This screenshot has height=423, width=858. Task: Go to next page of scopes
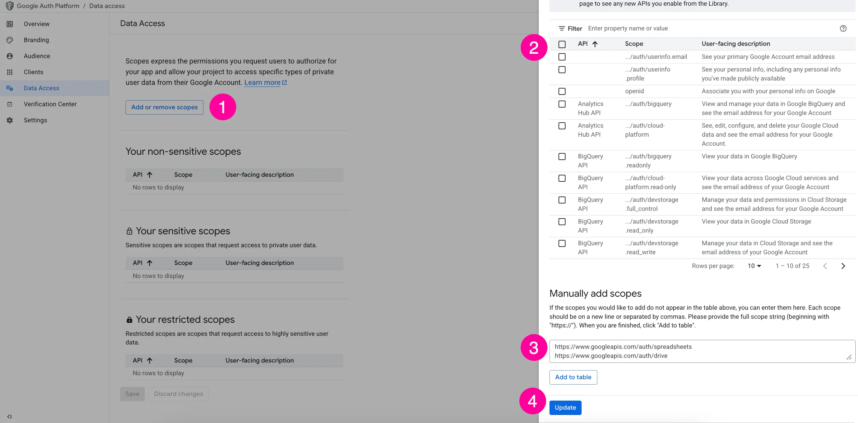point(843,266)
